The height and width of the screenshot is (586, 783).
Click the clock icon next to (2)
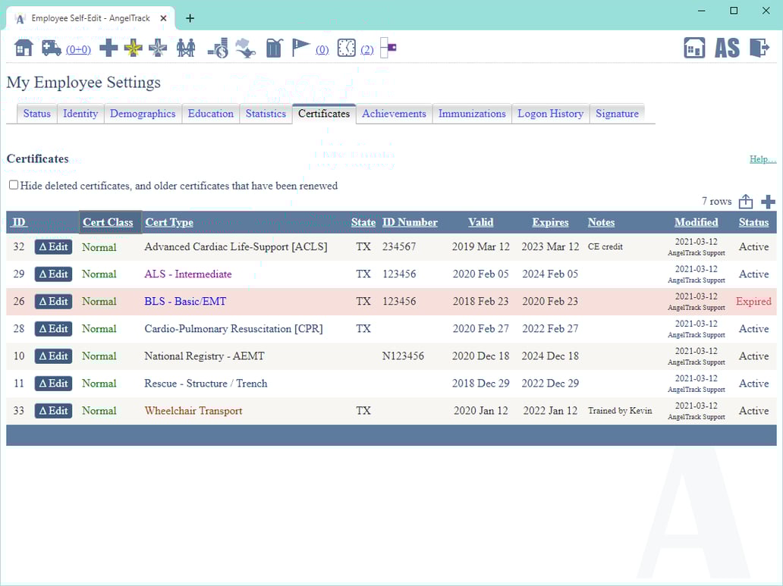(346, 47)
